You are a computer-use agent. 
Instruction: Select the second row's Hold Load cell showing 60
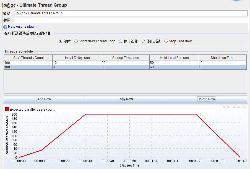pyautogui.click(x=174, y=67)
